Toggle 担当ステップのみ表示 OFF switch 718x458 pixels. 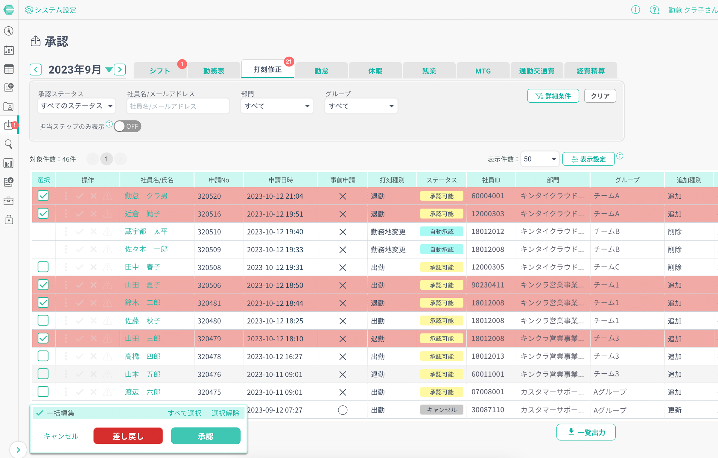pos(127,126)
